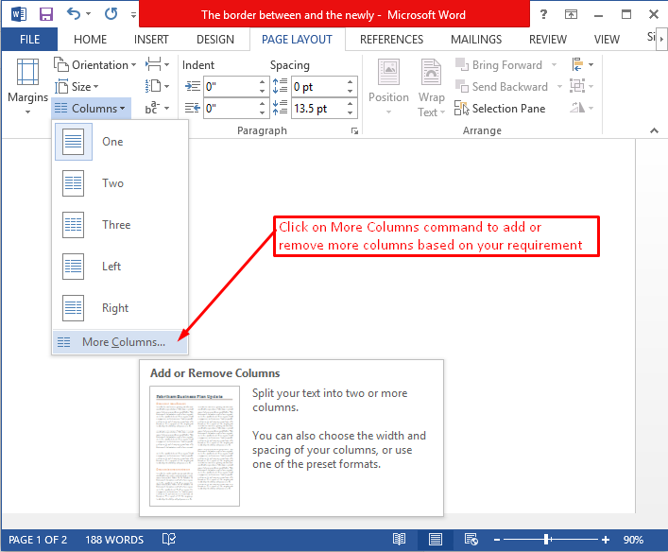Choose the Three columns layout
This screenshot has width=668, height=552.
pyautogui.click(x=120, y=225)
